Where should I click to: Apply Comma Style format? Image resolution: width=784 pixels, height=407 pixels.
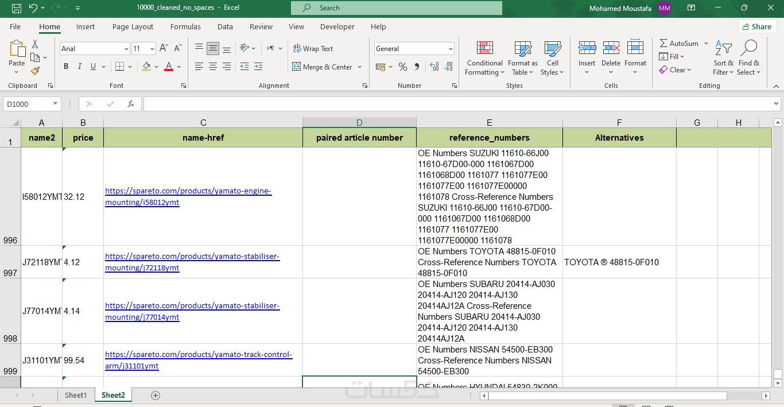tap(417, 67)
